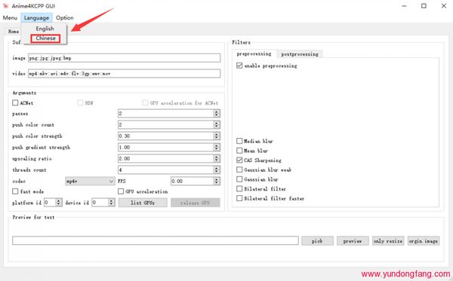The height and width of the screenshot is (281, 453).
Task: Click the Anime4KCPP GUI title bar icon
Action: click(x=5, y=6)
